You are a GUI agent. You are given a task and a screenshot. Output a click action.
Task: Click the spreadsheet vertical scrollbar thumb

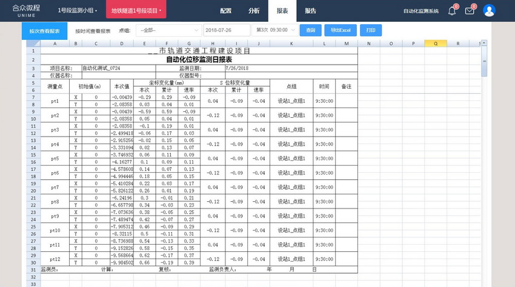pos(484,62)
